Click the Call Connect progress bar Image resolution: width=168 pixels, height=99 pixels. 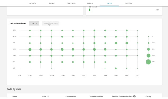pos(124,10)
